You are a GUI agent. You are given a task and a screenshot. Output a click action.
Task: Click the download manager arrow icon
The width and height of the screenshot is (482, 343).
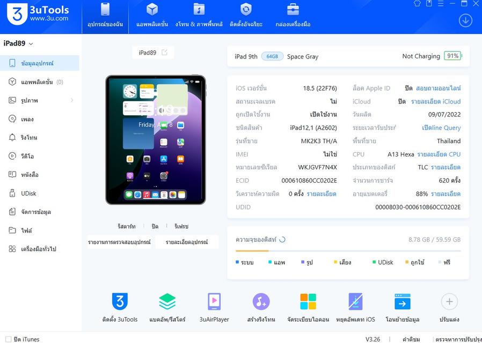point(465,21)
